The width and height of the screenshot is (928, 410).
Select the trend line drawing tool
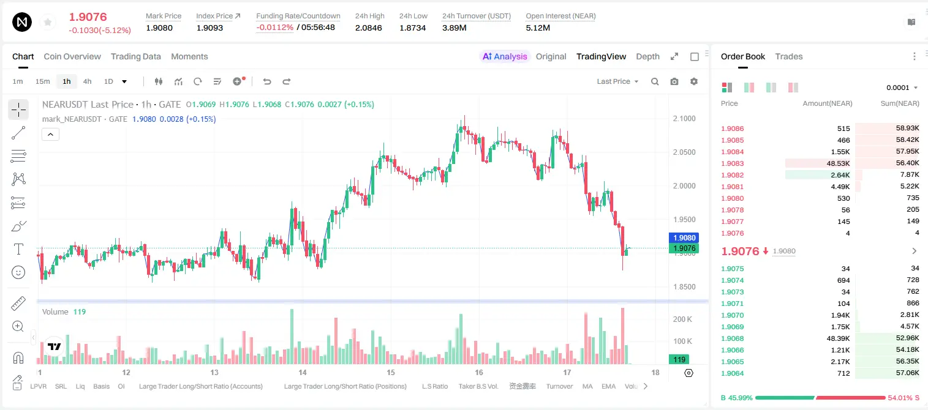pos(18,133)
